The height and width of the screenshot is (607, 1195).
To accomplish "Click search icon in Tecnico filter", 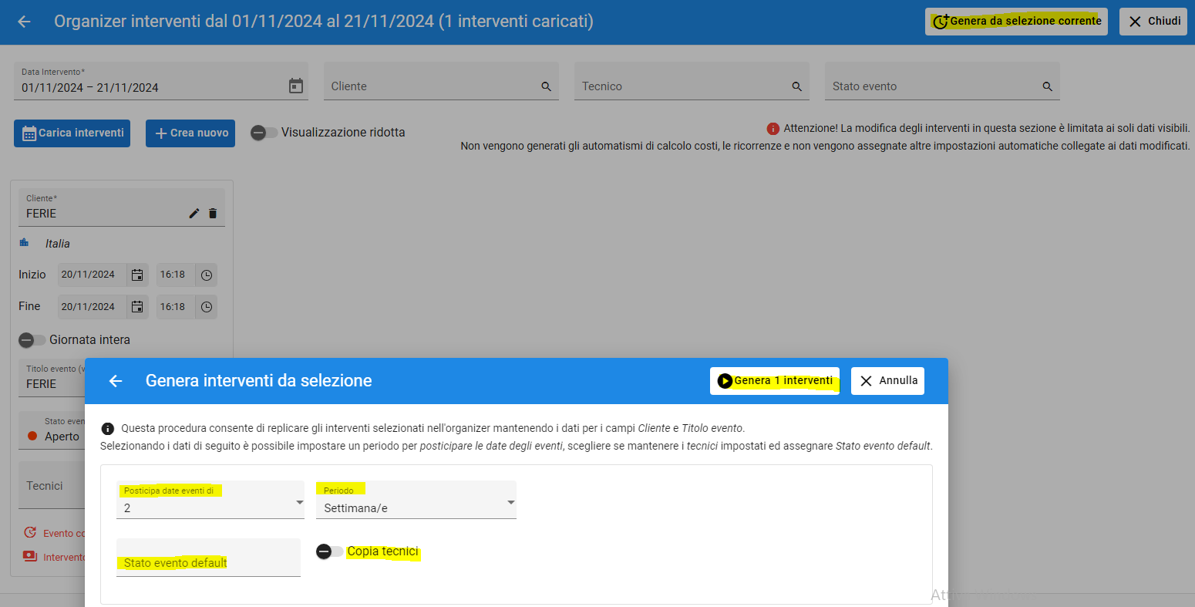I will coord(797,86).
